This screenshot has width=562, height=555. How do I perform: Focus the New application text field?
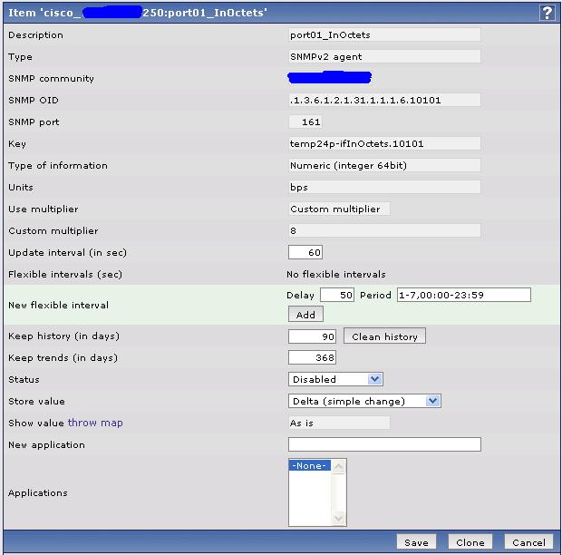click(x=384, y=444)
